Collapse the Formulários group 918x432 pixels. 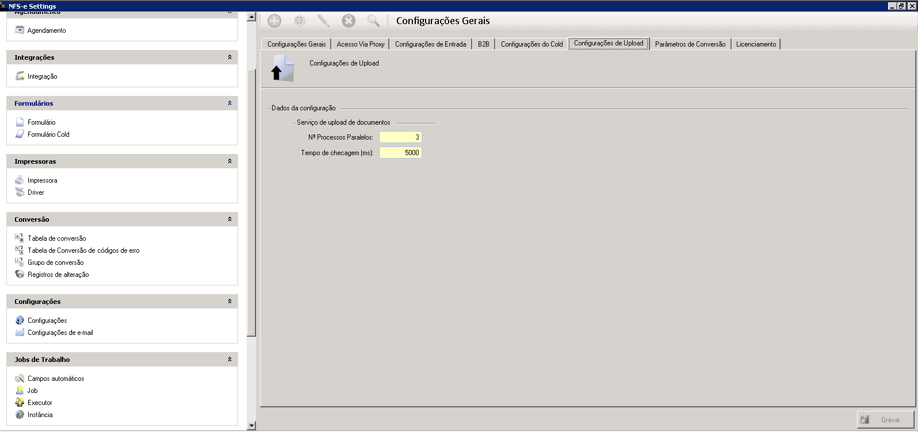coord(229,103)
